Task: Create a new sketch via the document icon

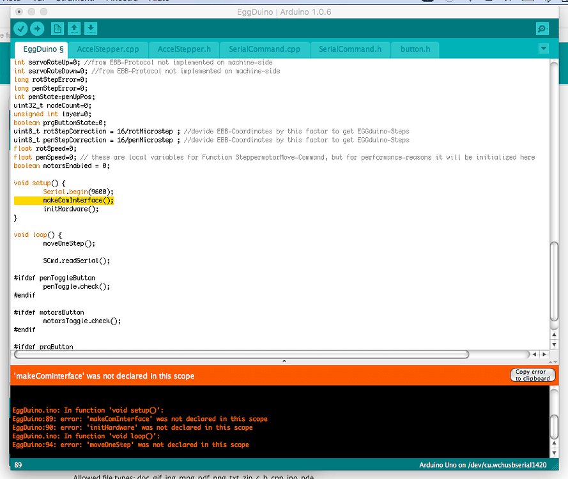Action: click(56, 28)
